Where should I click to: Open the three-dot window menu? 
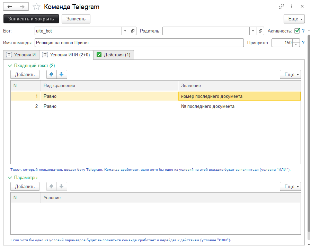click(292, 7)
